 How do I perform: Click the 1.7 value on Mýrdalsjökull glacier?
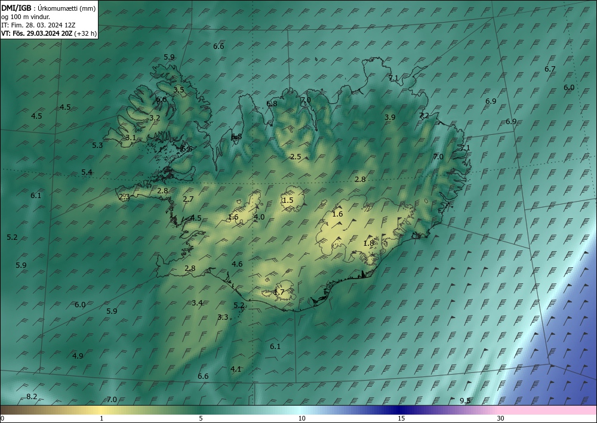279,292
